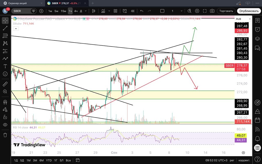
Task: Open the apps grid round button
Action: point(258,148)
